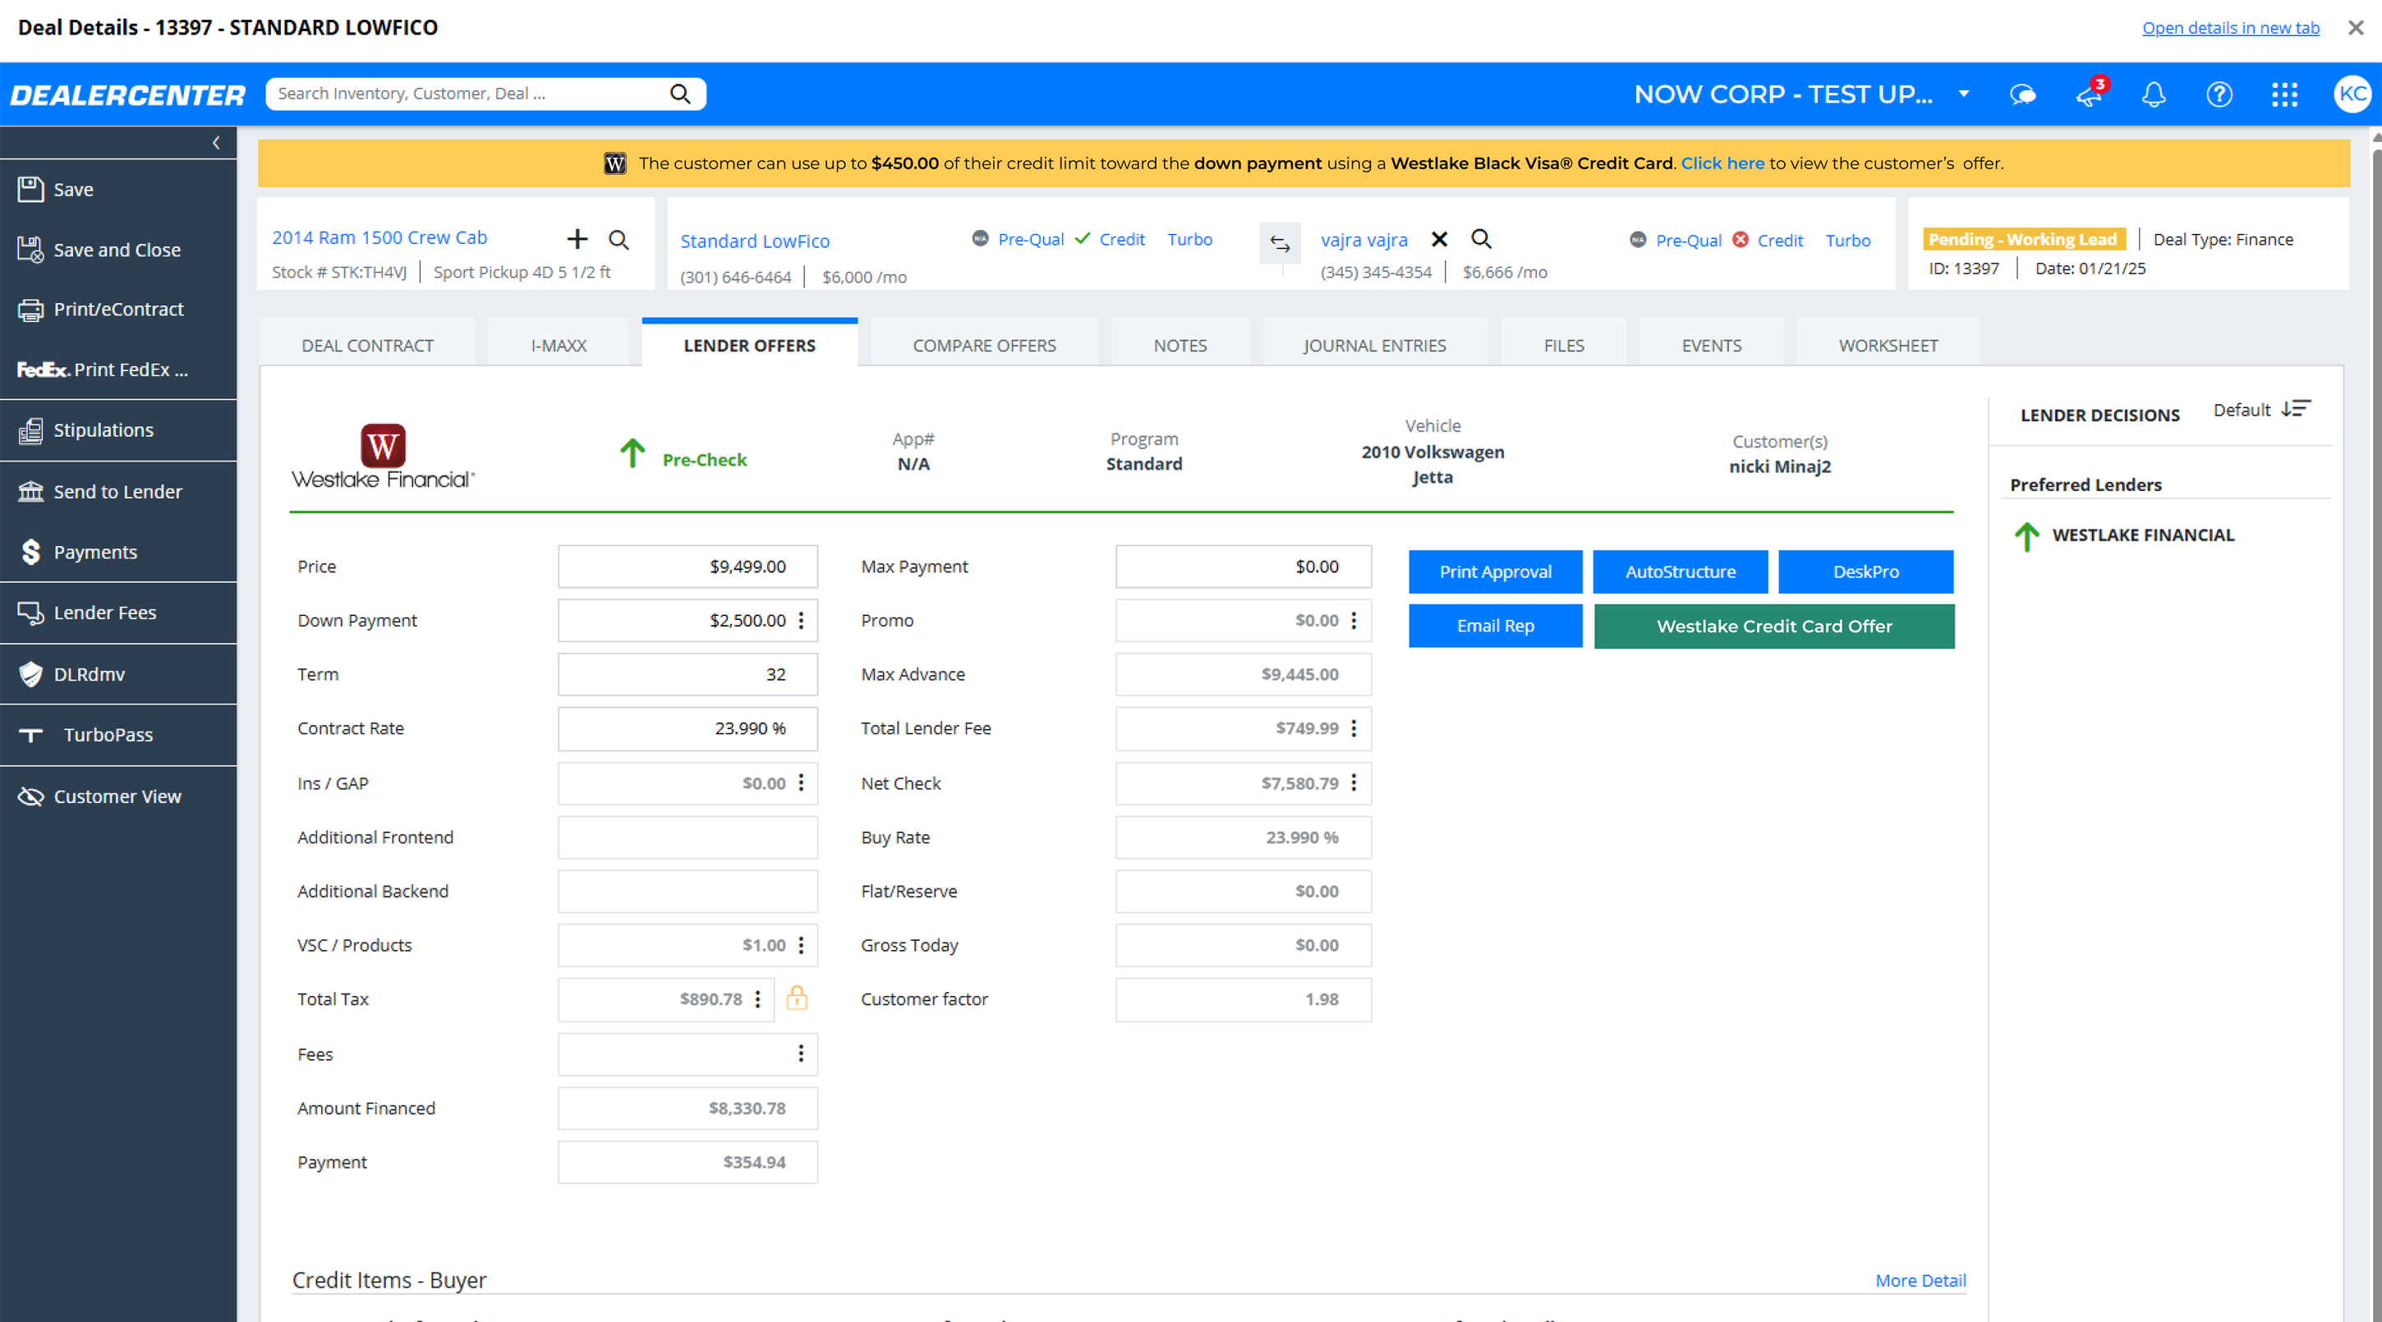Viewport: 2382px width, 1322px height.
Task: Search vehicles with magnifier next to Ram
Action: click(x=618, y=241)
